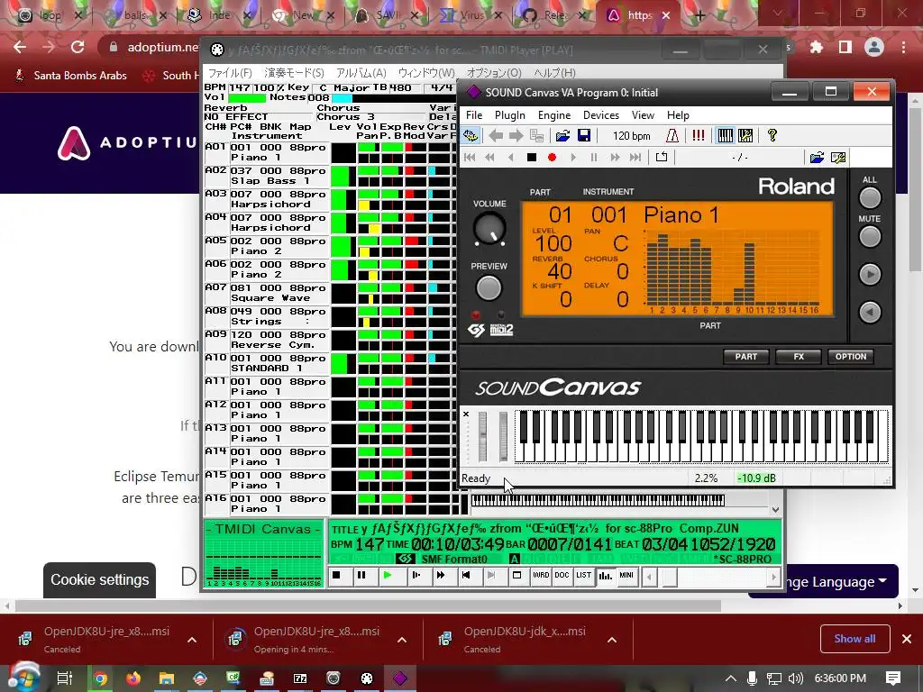923x692 pixels.
Task: Click the window icon button in TMIDI Player
Action: tap(516, 576)
